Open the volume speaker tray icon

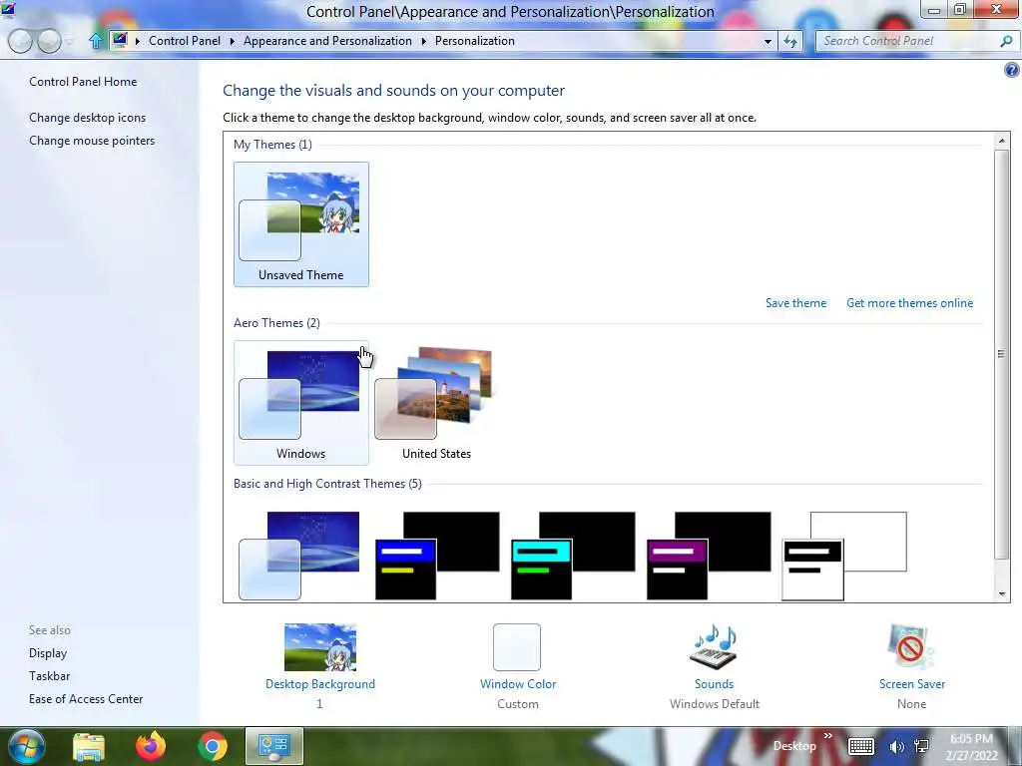point(897,746)
